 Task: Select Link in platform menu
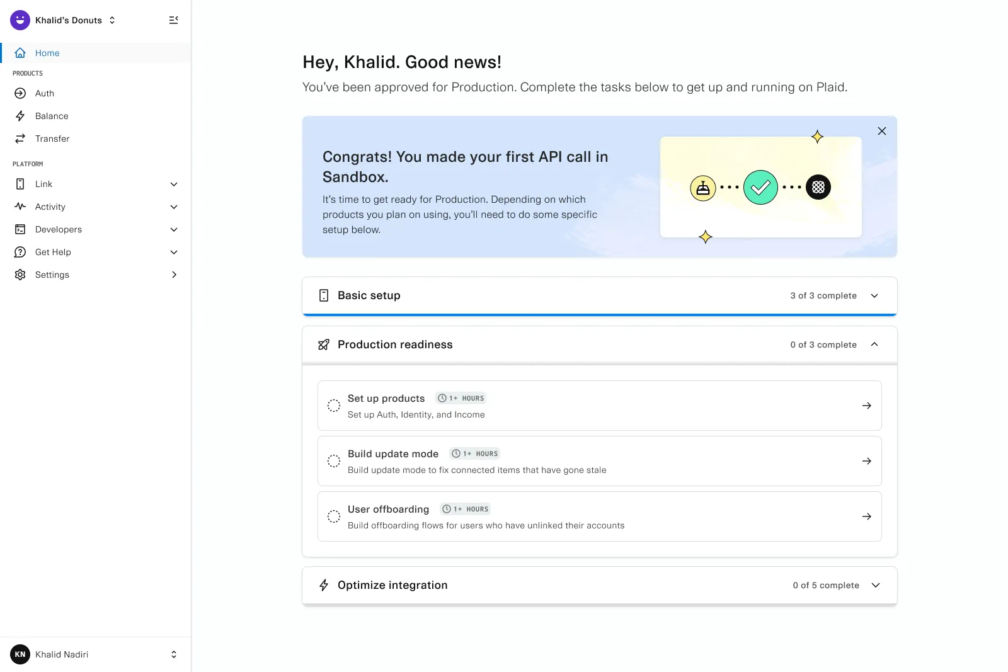(96, 184)
